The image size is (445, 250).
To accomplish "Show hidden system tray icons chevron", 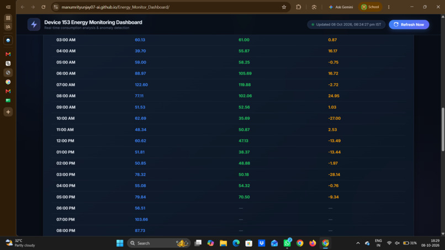I will [358, 243].
